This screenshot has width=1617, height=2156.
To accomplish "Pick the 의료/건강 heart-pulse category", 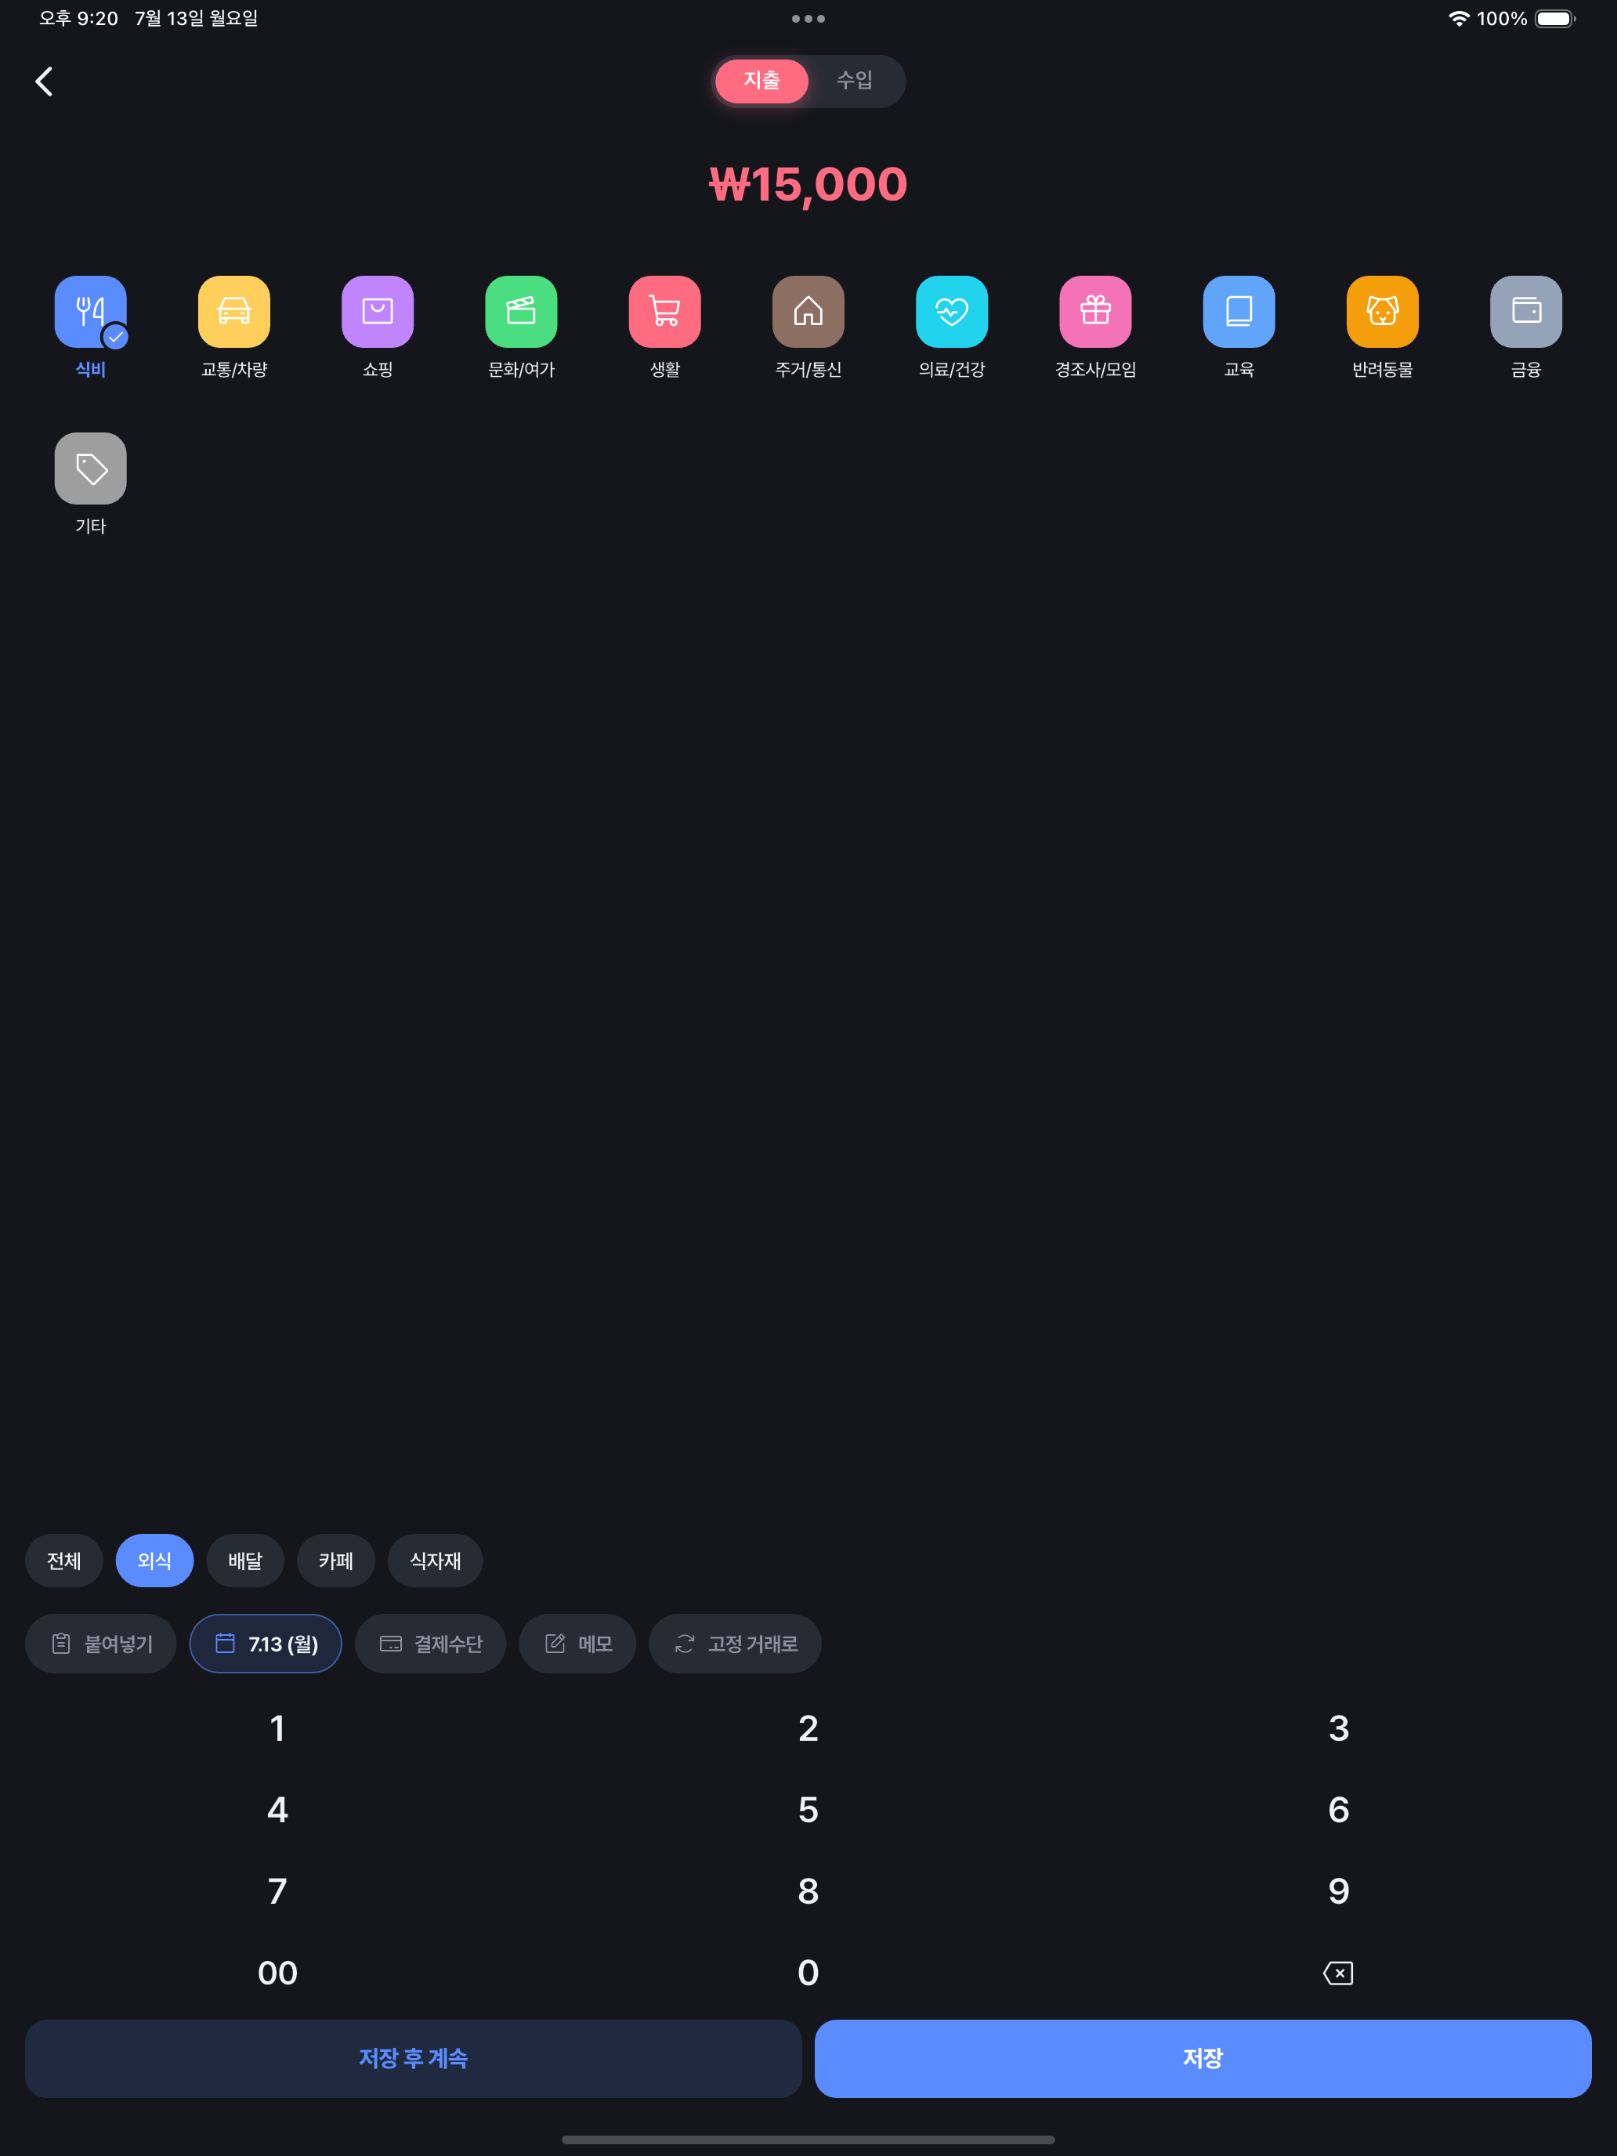I will point(953,312).
